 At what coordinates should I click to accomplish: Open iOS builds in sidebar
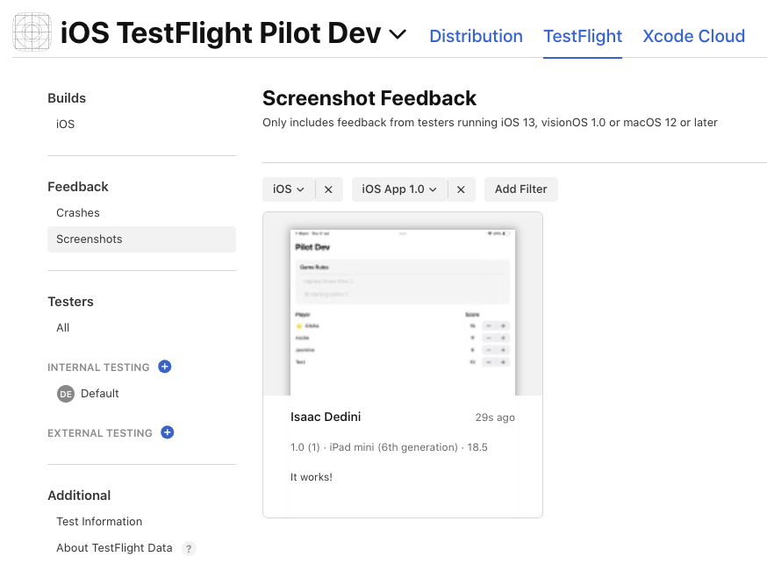pos(66,125)
